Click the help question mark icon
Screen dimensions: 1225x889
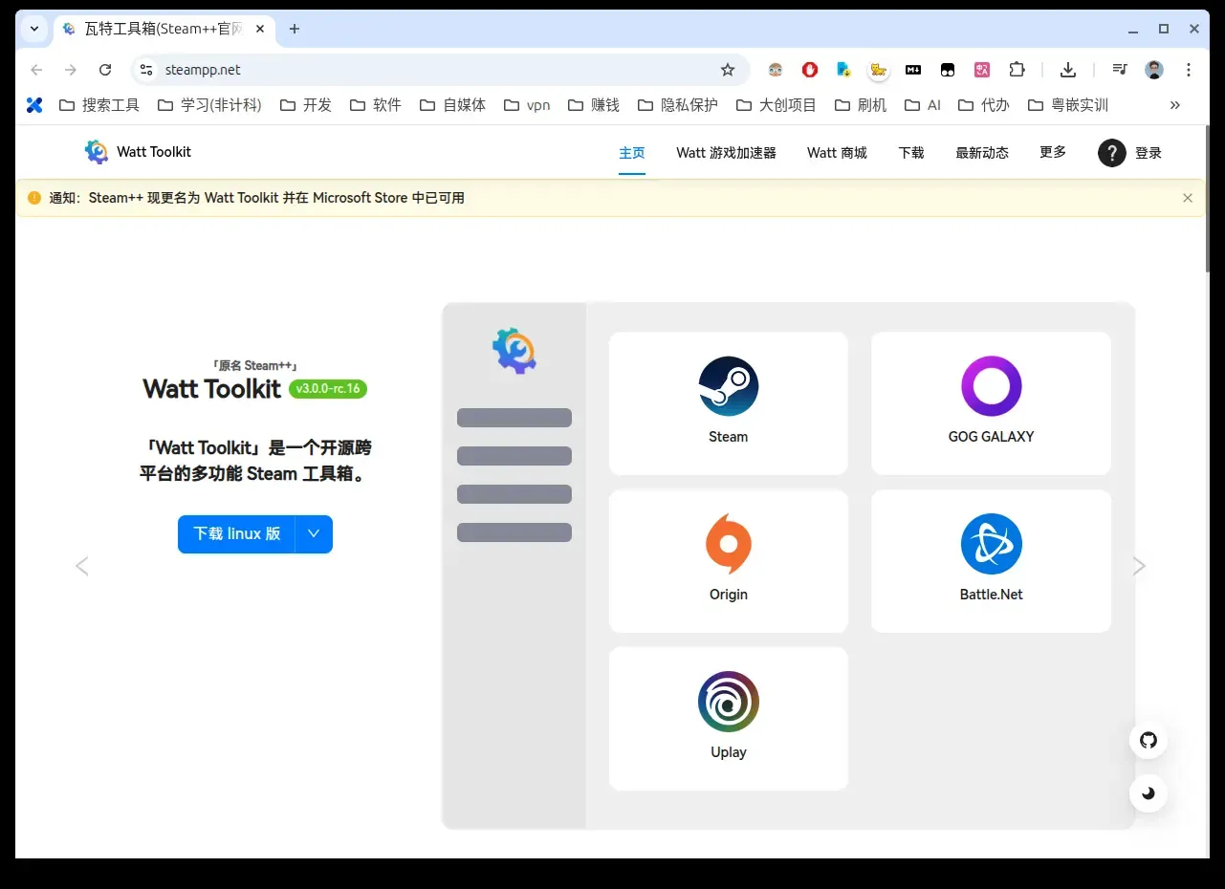click(1111, 153)
